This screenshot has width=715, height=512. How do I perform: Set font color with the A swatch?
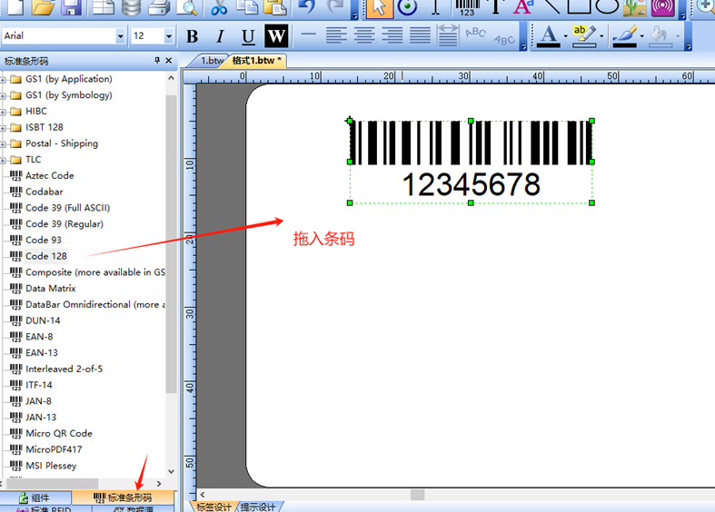click(x=549, y=36)
